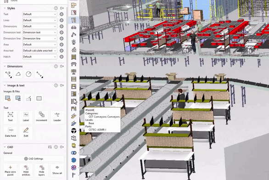Select the linear dimension tool numbered 3
Screen dimensions: 269x180
coord(8,74)
